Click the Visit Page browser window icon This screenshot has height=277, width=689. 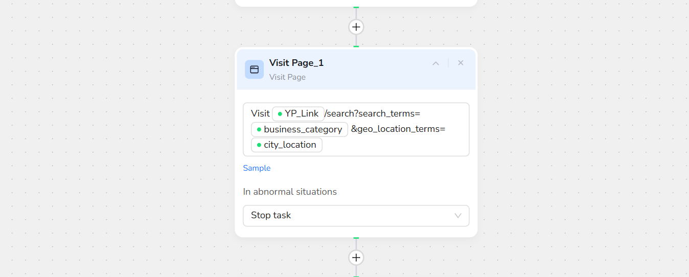254,70
